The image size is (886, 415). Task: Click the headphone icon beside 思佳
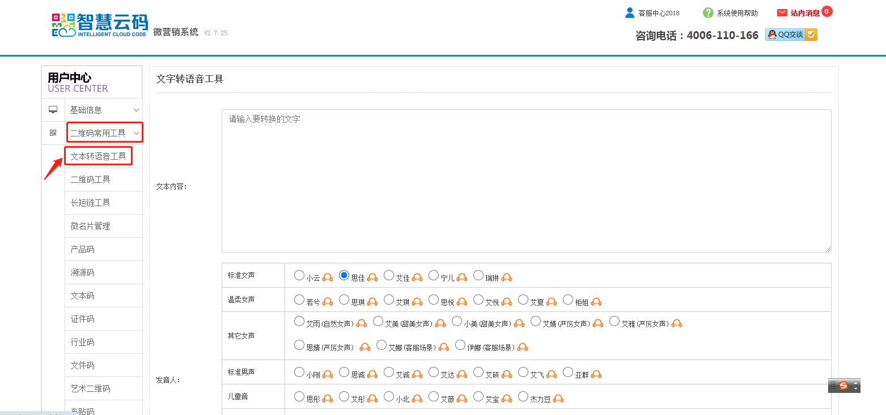point(372,278)
